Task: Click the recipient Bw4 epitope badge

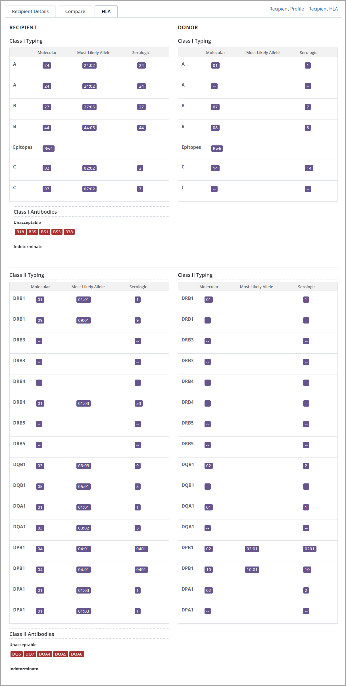Action: 49,149
